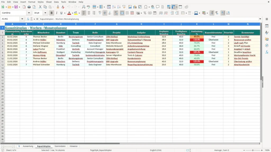Run the spelling check

click(x=88, y=7)
